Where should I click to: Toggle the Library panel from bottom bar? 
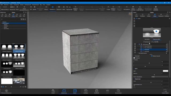coord(64,91)
